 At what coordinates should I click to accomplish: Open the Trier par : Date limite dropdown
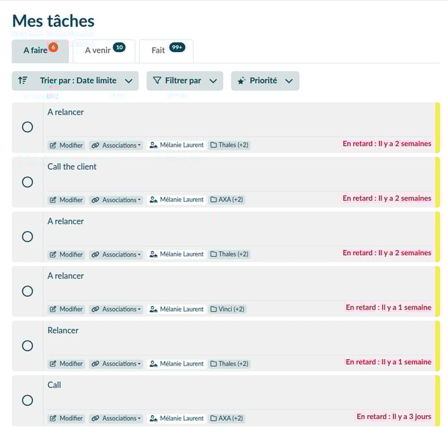click(75, 81)
